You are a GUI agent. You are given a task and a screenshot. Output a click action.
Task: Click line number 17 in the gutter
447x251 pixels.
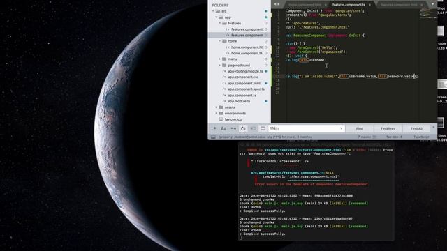click(278, 76)
